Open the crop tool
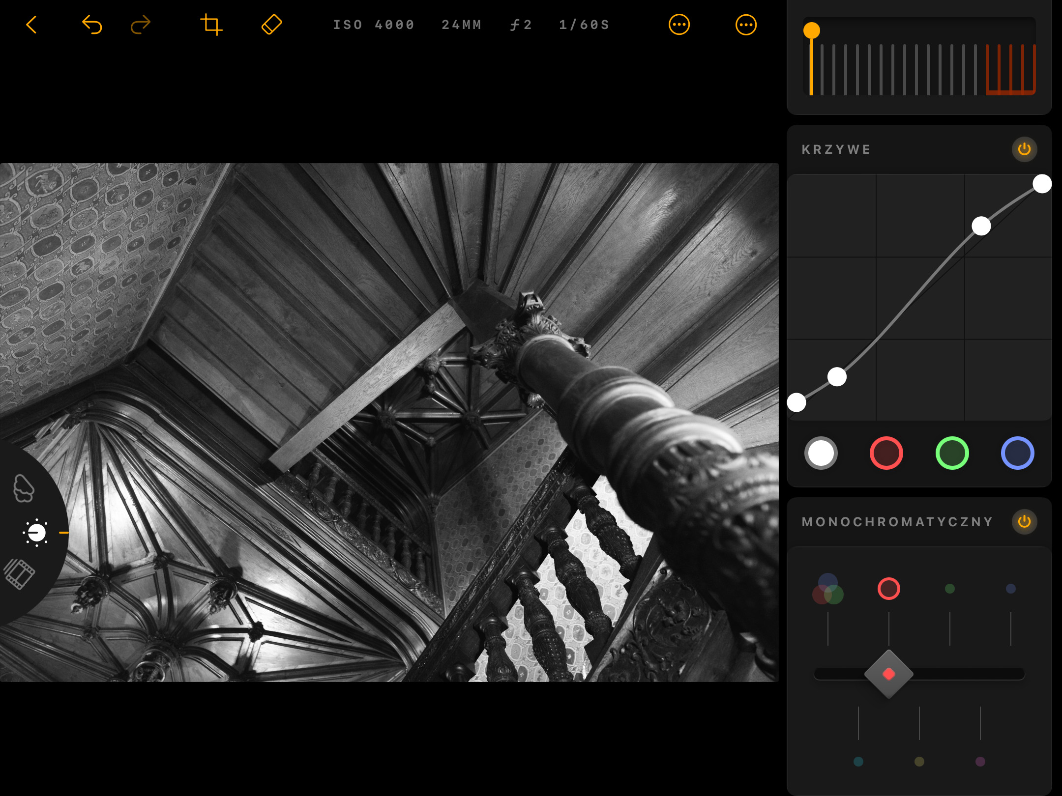 (x=212, y=25)
